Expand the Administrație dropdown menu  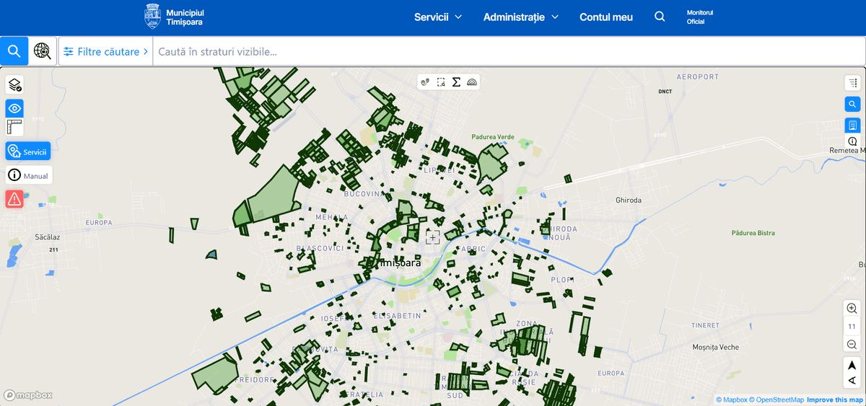[521, 17]
